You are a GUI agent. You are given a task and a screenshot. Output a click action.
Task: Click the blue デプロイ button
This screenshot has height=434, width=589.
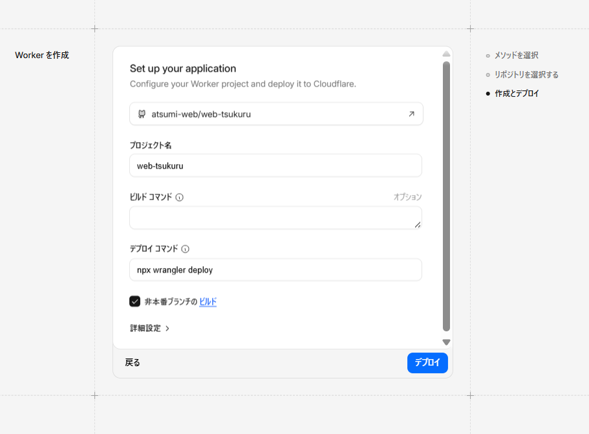pos(427,363)
